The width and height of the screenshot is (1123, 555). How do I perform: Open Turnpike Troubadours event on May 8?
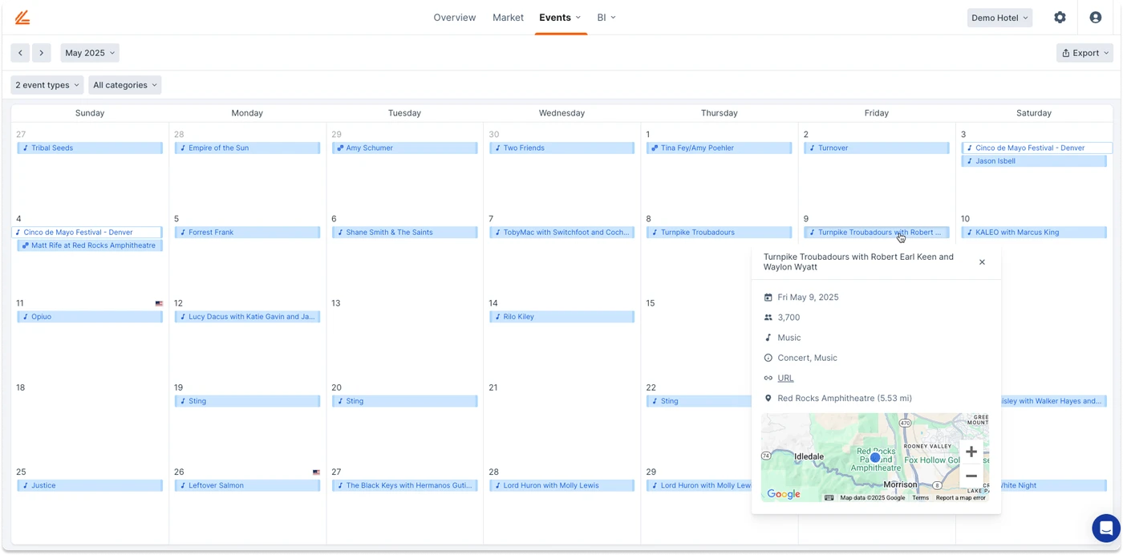719,233
